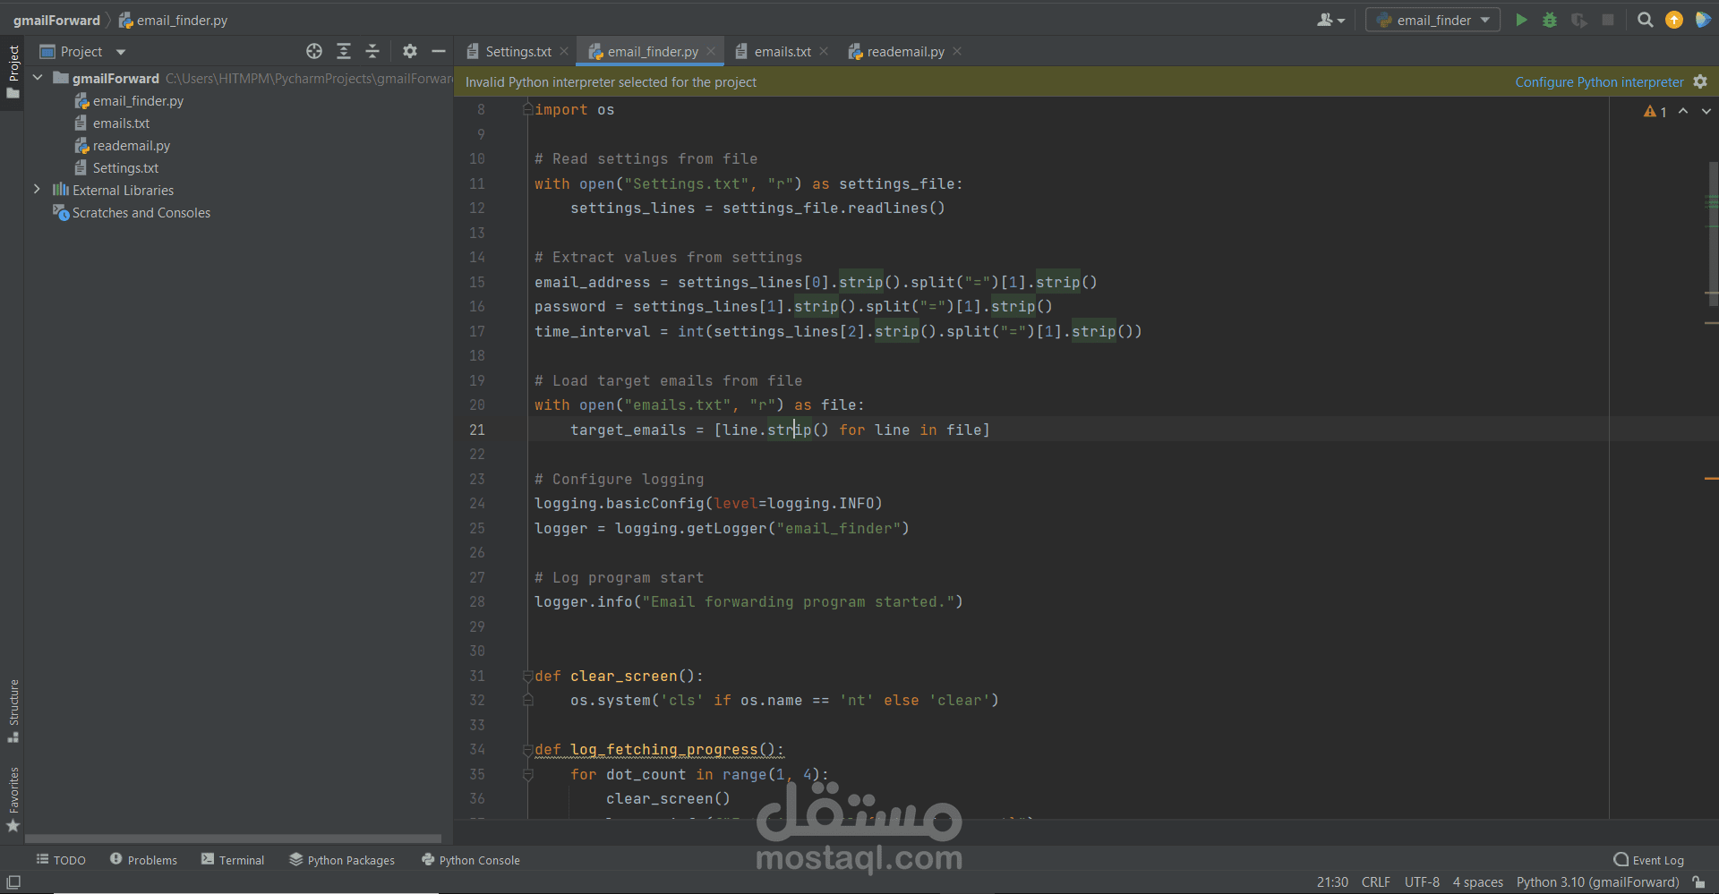Click the editor warning indicator
Viewport: 1719px width, 894px height.
[x=1655, y=112]
